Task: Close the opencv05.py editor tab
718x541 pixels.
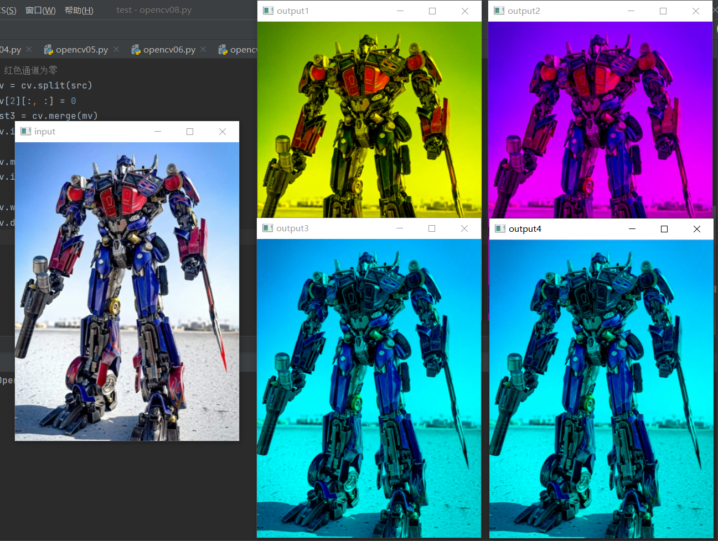Action: 116,49
